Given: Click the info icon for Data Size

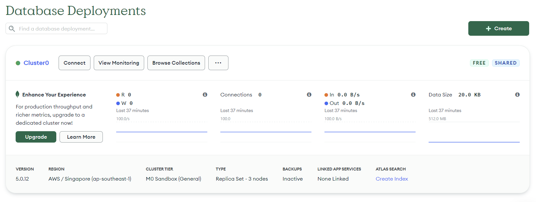Looking at the screenshot, I should tap(517, 95).
